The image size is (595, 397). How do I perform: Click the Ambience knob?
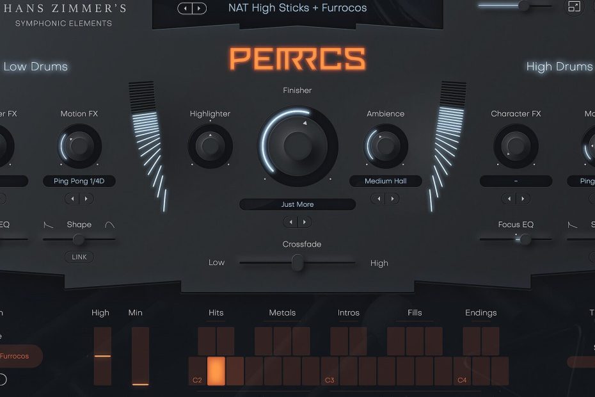coord(385,146)
